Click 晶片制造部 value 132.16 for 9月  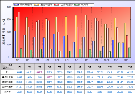coord(100,77)
